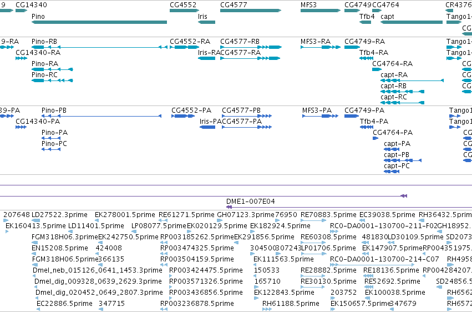
Task: Select the Dmel_neb_015126_0641_1453.3prime EST label
Action: pos(98,270)
